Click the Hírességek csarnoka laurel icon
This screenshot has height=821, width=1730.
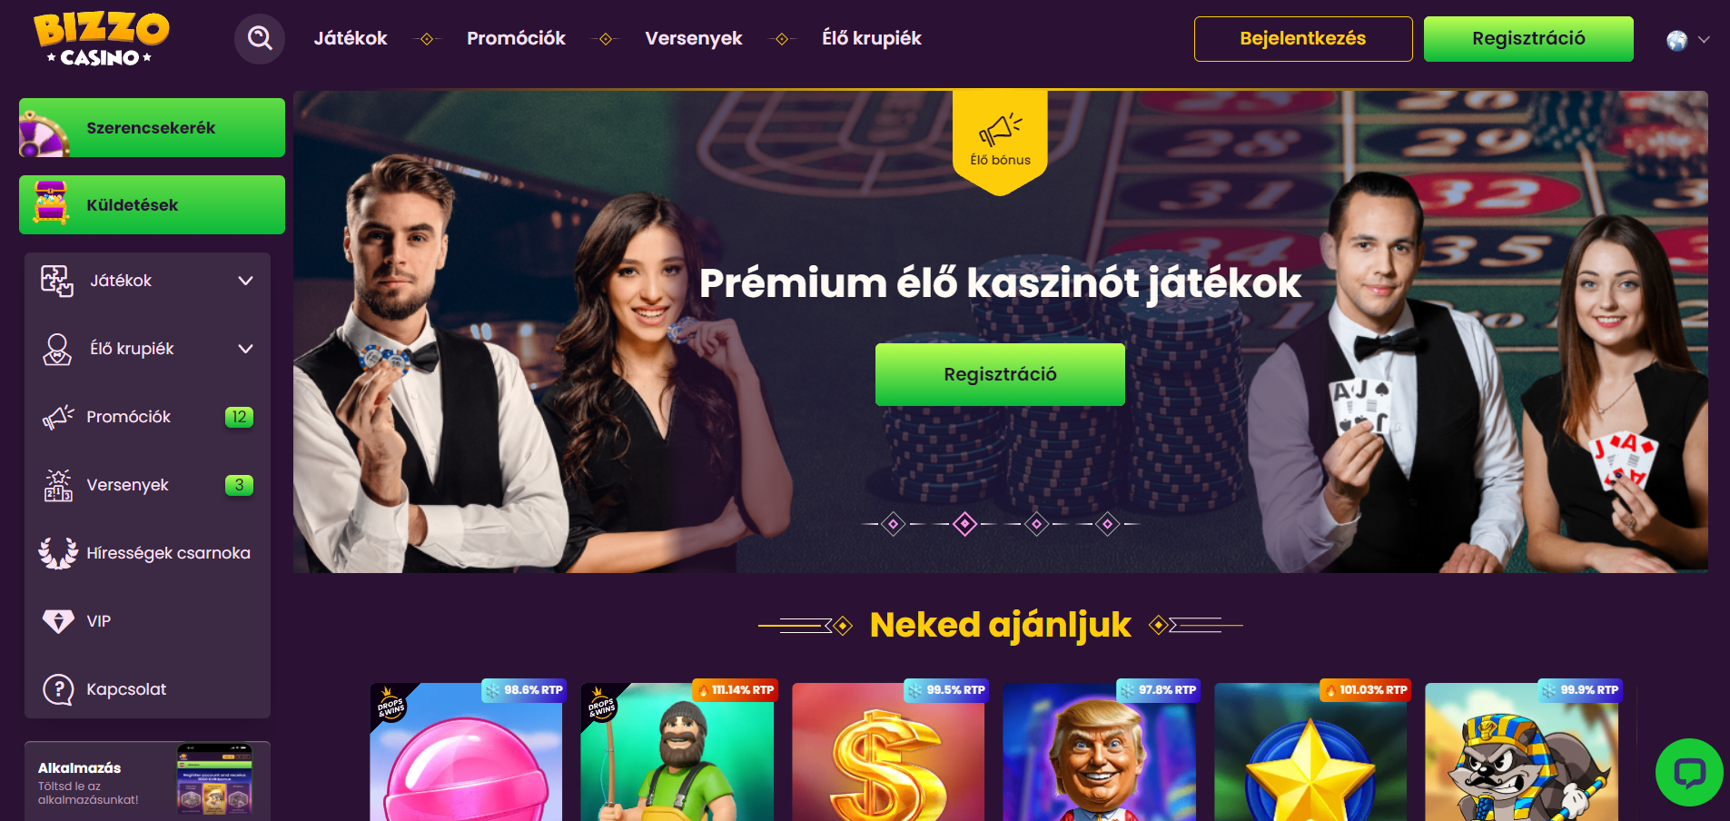pos(58,553)
